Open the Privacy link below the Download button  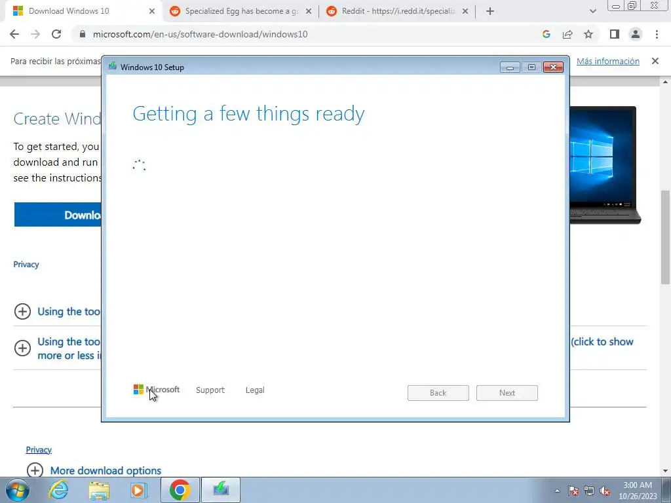[x=26, y=265]
